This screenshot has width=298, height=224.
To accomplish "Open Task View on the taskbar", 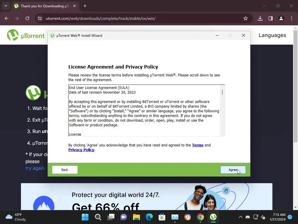I will pyautogui.click(x=111, y=217).
